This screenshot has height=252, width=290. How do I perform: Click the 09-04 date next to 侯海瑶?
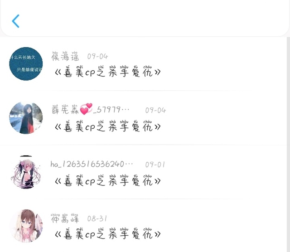97,57
